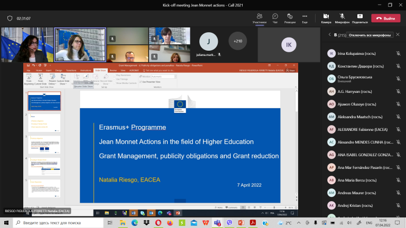The width and height of the screenshot is (406, 228).
Task: Open the Реакции reactions icon
Action: 290,18
